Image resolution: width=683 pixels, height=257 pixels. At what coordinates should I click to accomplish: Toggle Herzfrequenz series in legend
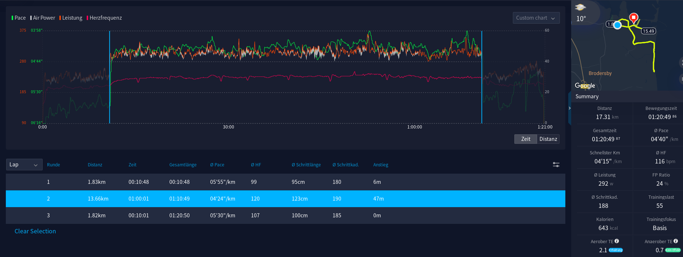click(104, 18)
